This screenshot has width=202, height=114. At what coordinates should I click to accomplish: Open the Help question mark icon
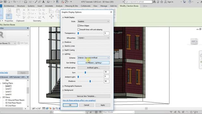190,2
